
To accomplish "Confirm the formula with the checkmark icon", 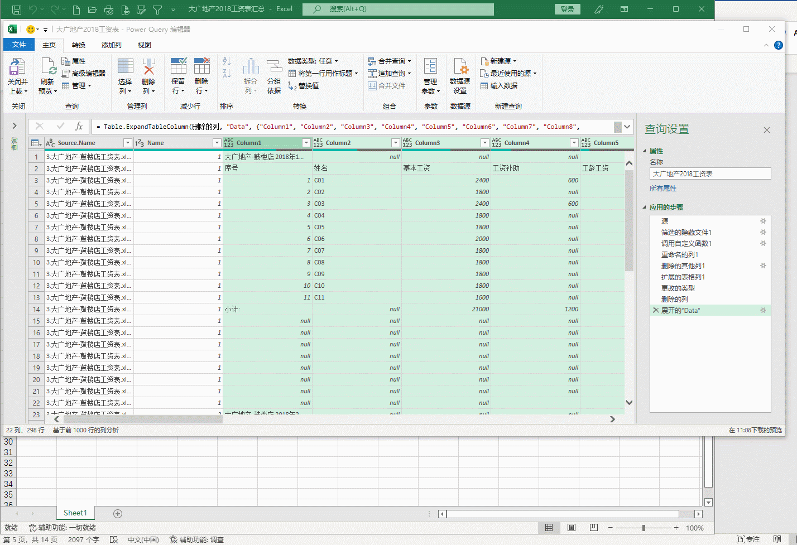I will click(60, 127).
